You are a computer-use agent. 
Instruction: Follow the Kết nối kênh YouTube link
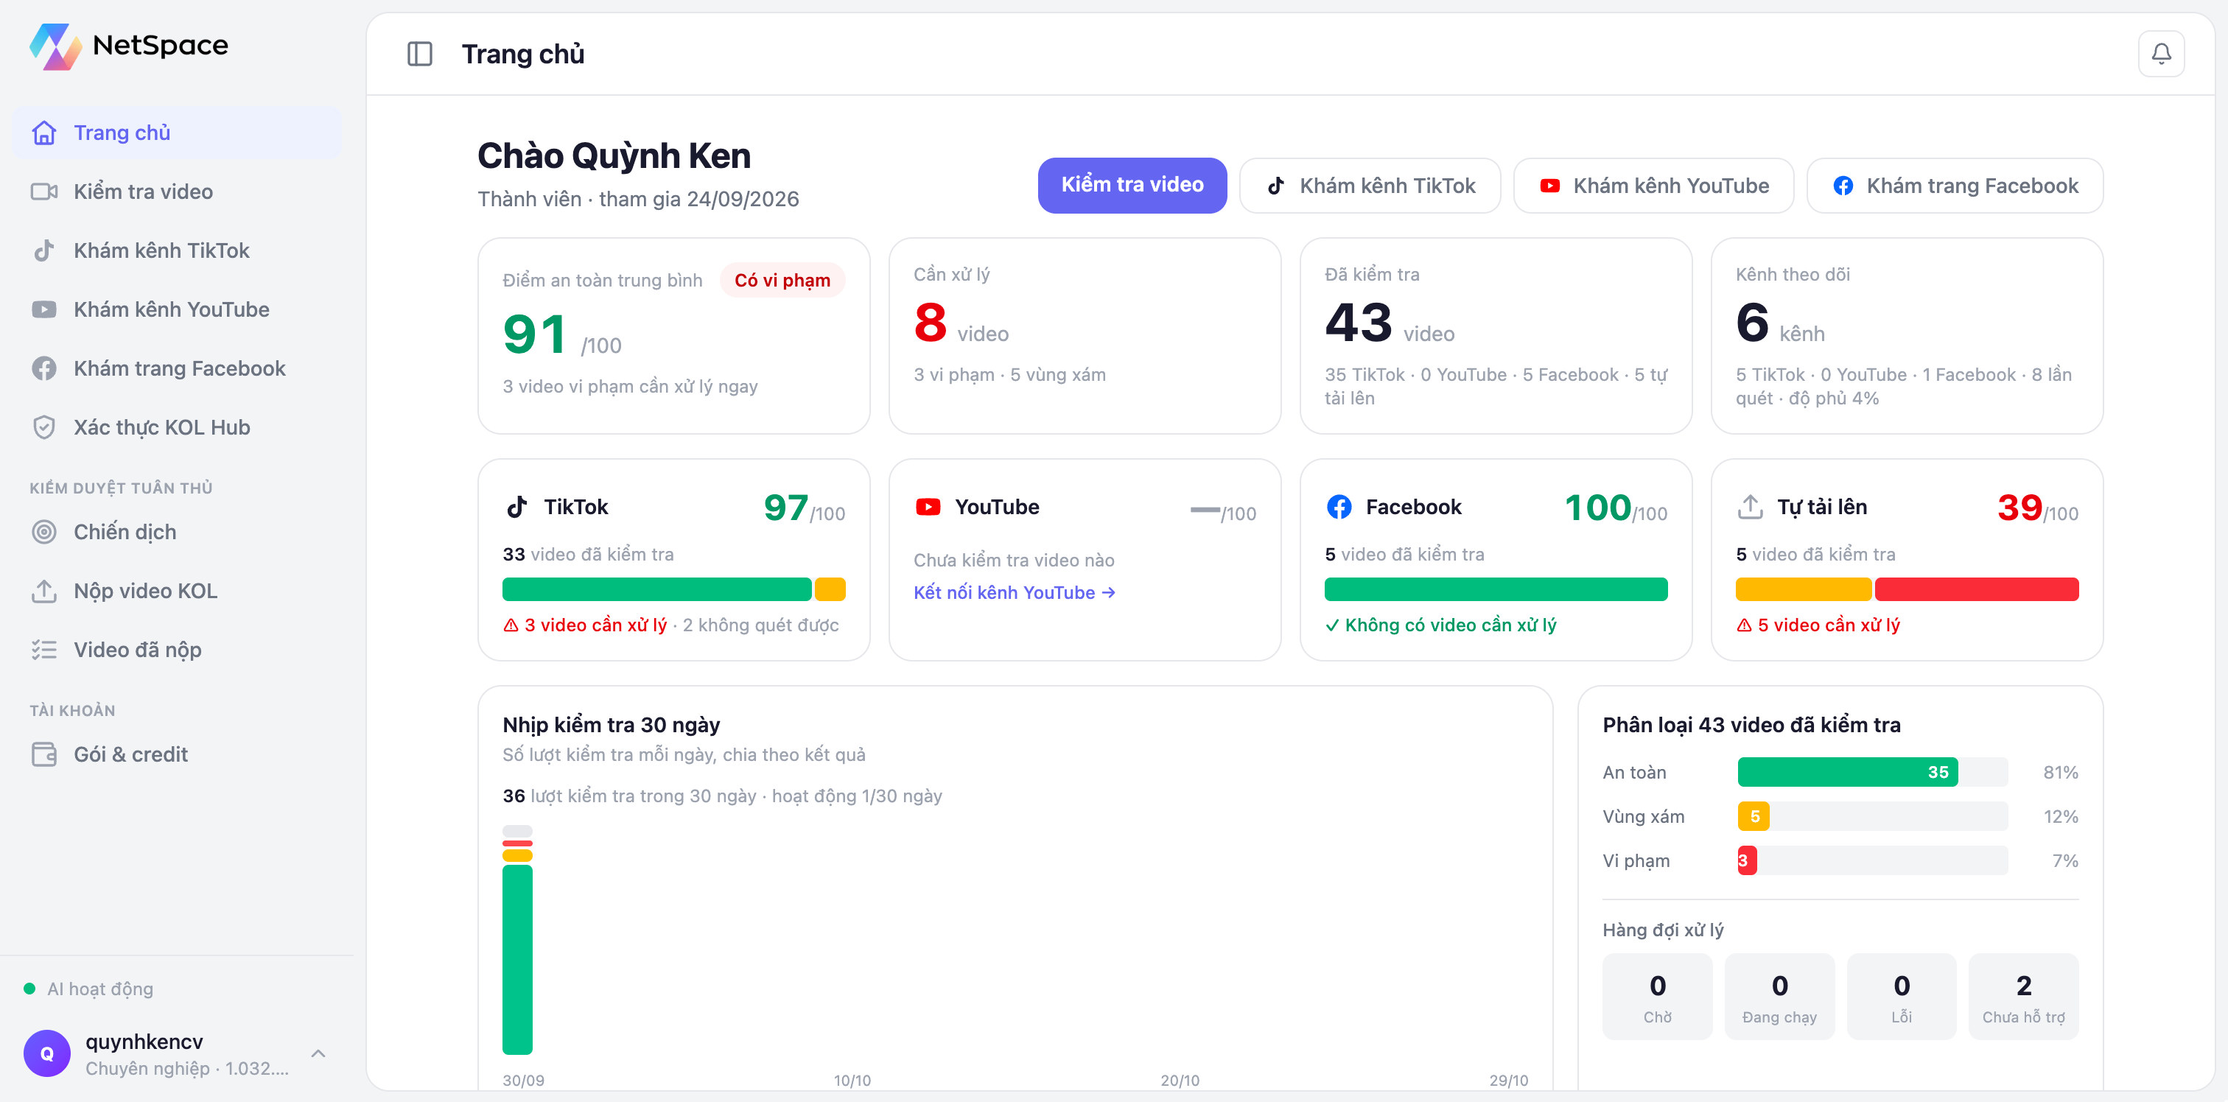(1014, 592)
